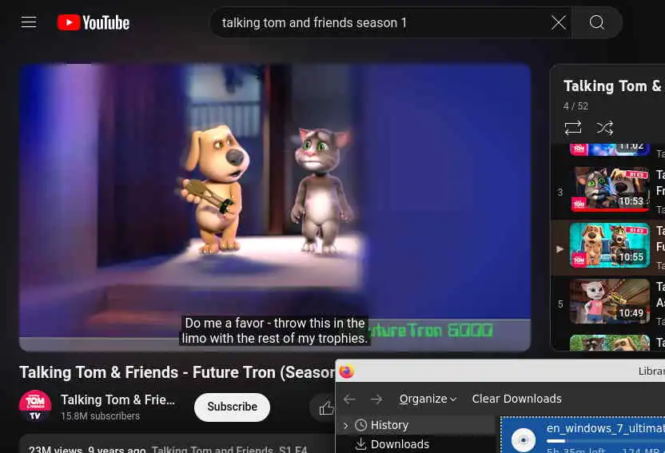This screenshot has width=665, height=453.
Task: Click Clear Downloads in Library
Action: pos(516,399)
